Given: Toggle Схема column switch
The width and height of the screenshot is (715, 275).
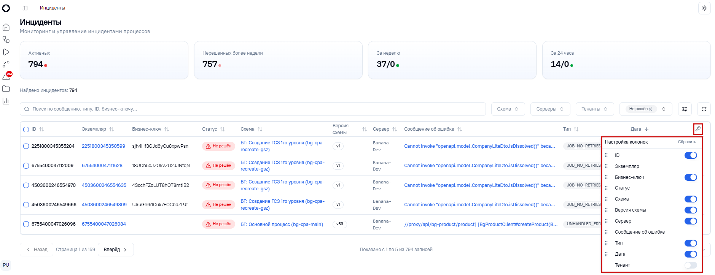Looking at the screenshot, I should pyautogui.click(x=691, y=199).
